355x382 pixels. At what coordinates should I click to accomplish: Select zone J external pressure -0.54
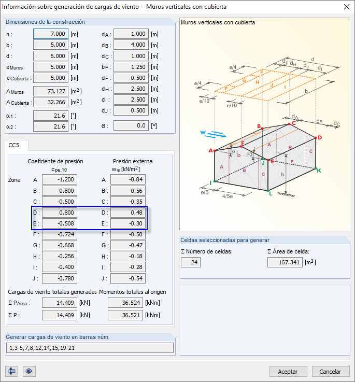point(128,278)
